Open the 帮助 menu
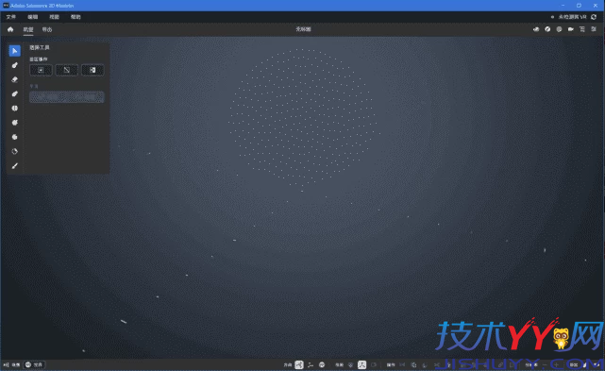Image resolution: width=605 pixels, height=371 pixels. point(76,17)
